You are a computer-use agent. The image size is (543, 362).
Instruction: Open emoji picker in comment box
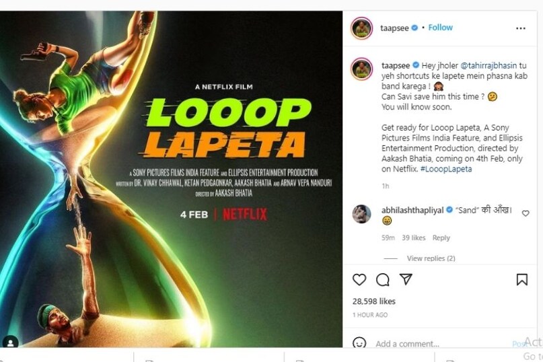tap(359, 343)
